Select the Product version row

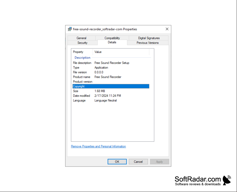111,82
